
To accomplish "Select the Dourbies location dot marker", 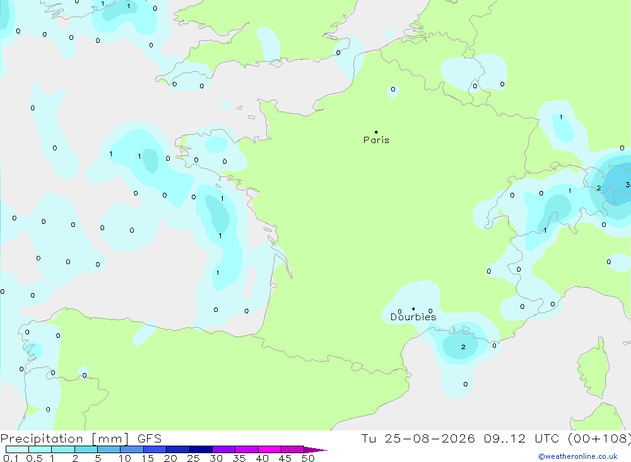I will (x=413, y=309).
